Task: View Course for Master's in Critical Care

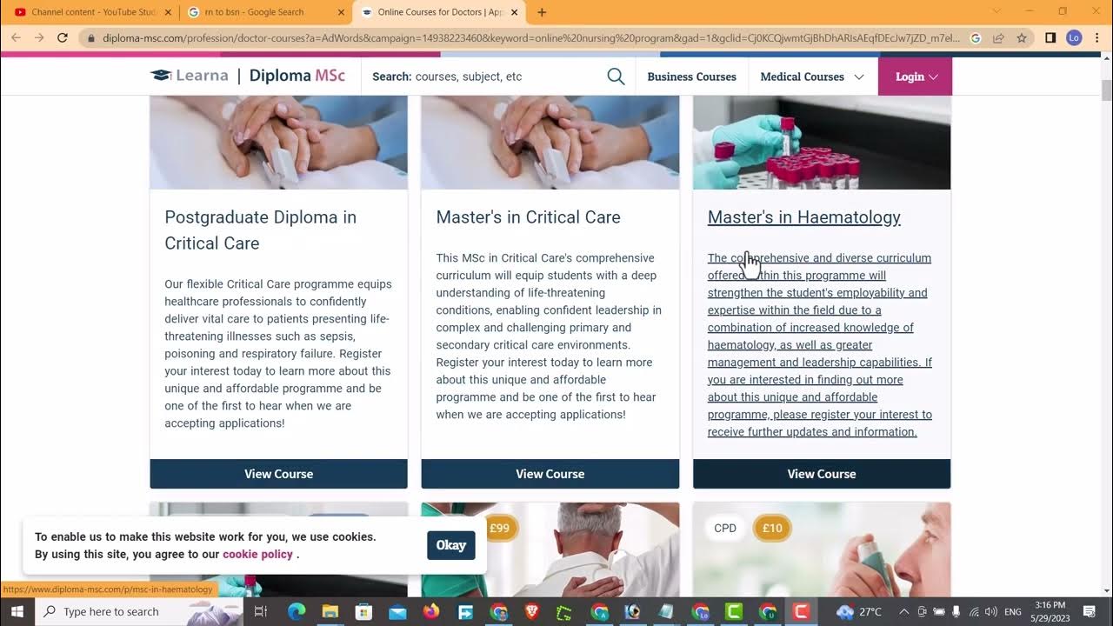Action: (550, 474)
